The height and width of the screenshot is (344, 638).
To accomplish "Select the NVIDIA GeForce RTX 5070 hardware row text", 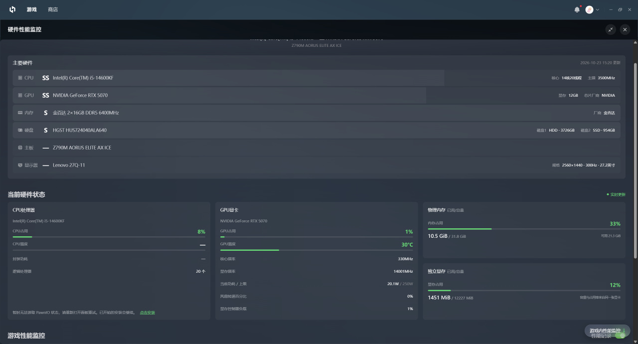I will point(80,95).
